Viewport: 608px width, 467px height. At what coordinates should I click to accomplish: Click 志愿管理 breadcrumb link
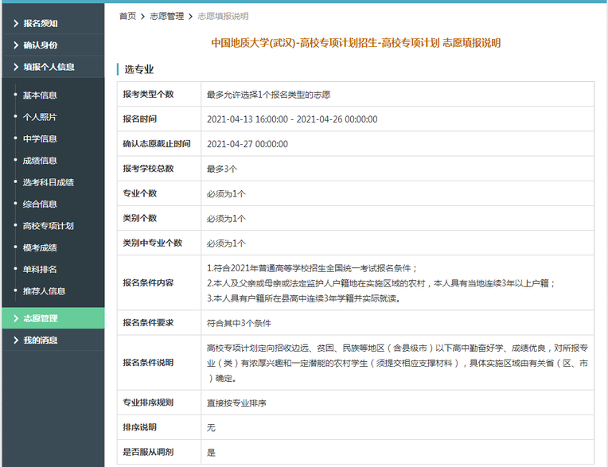pyautogui.click(x=167, y=16)
